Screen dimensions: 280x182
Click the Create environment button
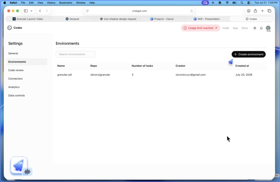tap(249, 54)
